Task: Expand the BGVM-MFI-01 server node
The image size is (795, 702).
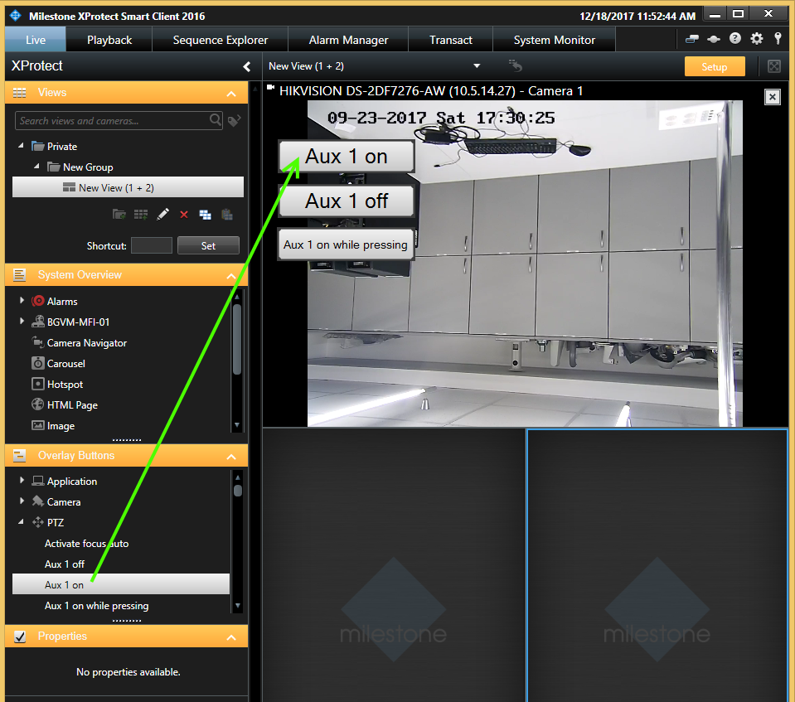Action: 22,321
